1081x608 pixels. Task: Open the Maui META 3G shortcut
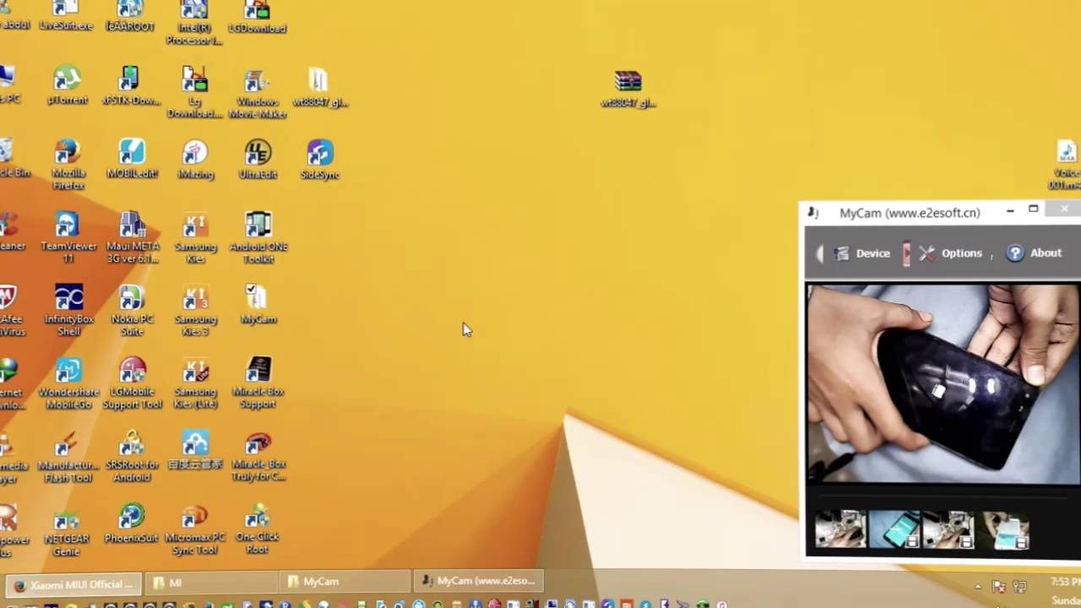pos(133,238)
